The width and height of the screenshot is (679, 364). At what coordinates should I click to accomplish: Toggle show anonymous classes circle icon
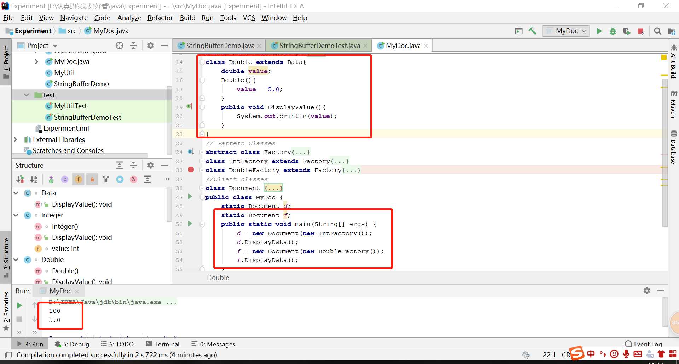click(120, 179)
